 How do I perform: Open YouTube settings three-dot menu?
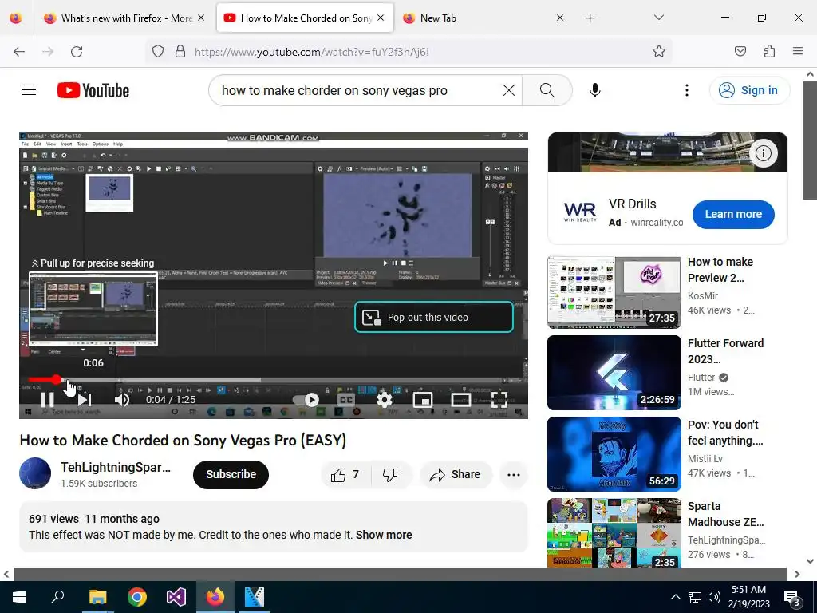tap(687, 90)
